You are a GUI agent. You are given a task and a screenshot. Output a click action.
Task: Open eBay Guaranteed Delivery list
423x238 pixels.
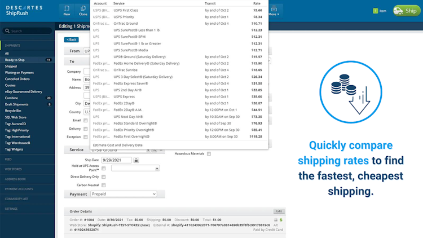point(24,92)
